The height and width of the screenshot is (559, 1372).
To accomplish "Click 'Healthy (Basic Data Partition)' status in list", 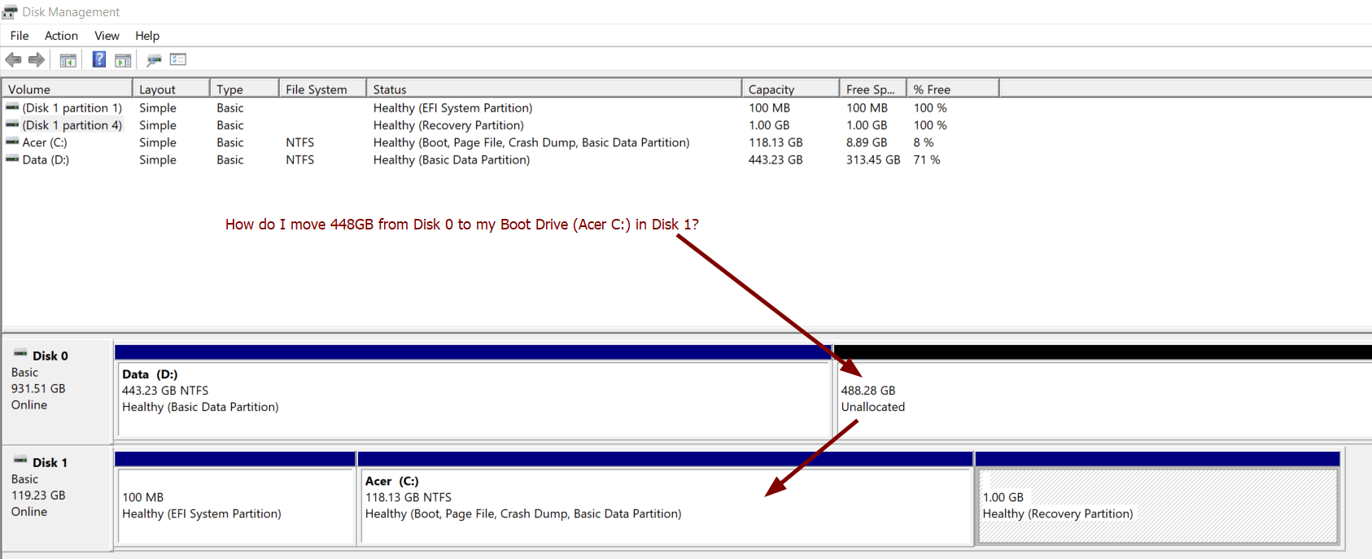I will click(452, 159).
